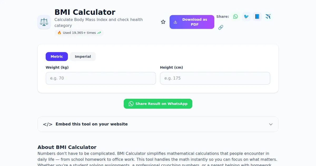Toggle the star favorite icon
Image resolution: width=316 pixels, height=166 pixels.
(x=163, y=22)
